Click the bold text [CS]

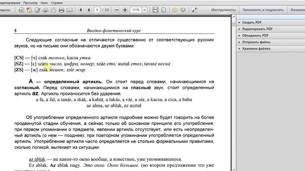click(19, 58)
